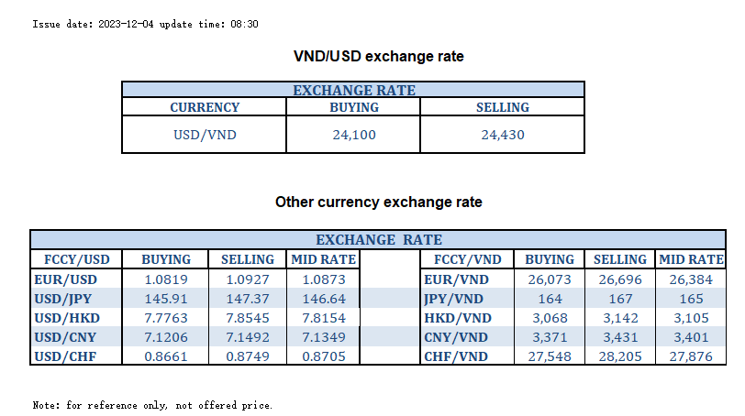Click the EUR/USD mid rate 1.0873

click(x=323, y=279)
